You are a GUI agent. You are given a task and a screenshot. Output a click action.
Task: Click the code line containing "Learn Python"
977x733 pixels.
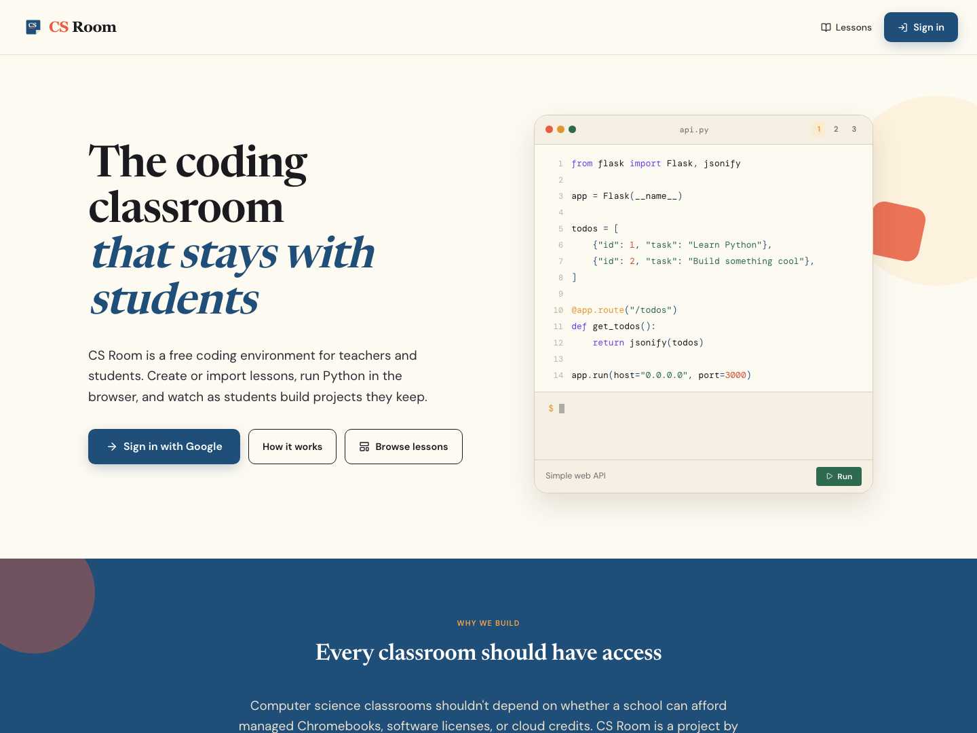(682, 245)
